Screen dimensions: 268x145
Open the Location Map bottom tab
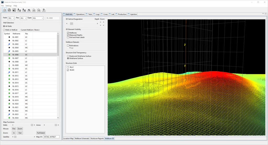pyautogui.click(x=68, y=138)
